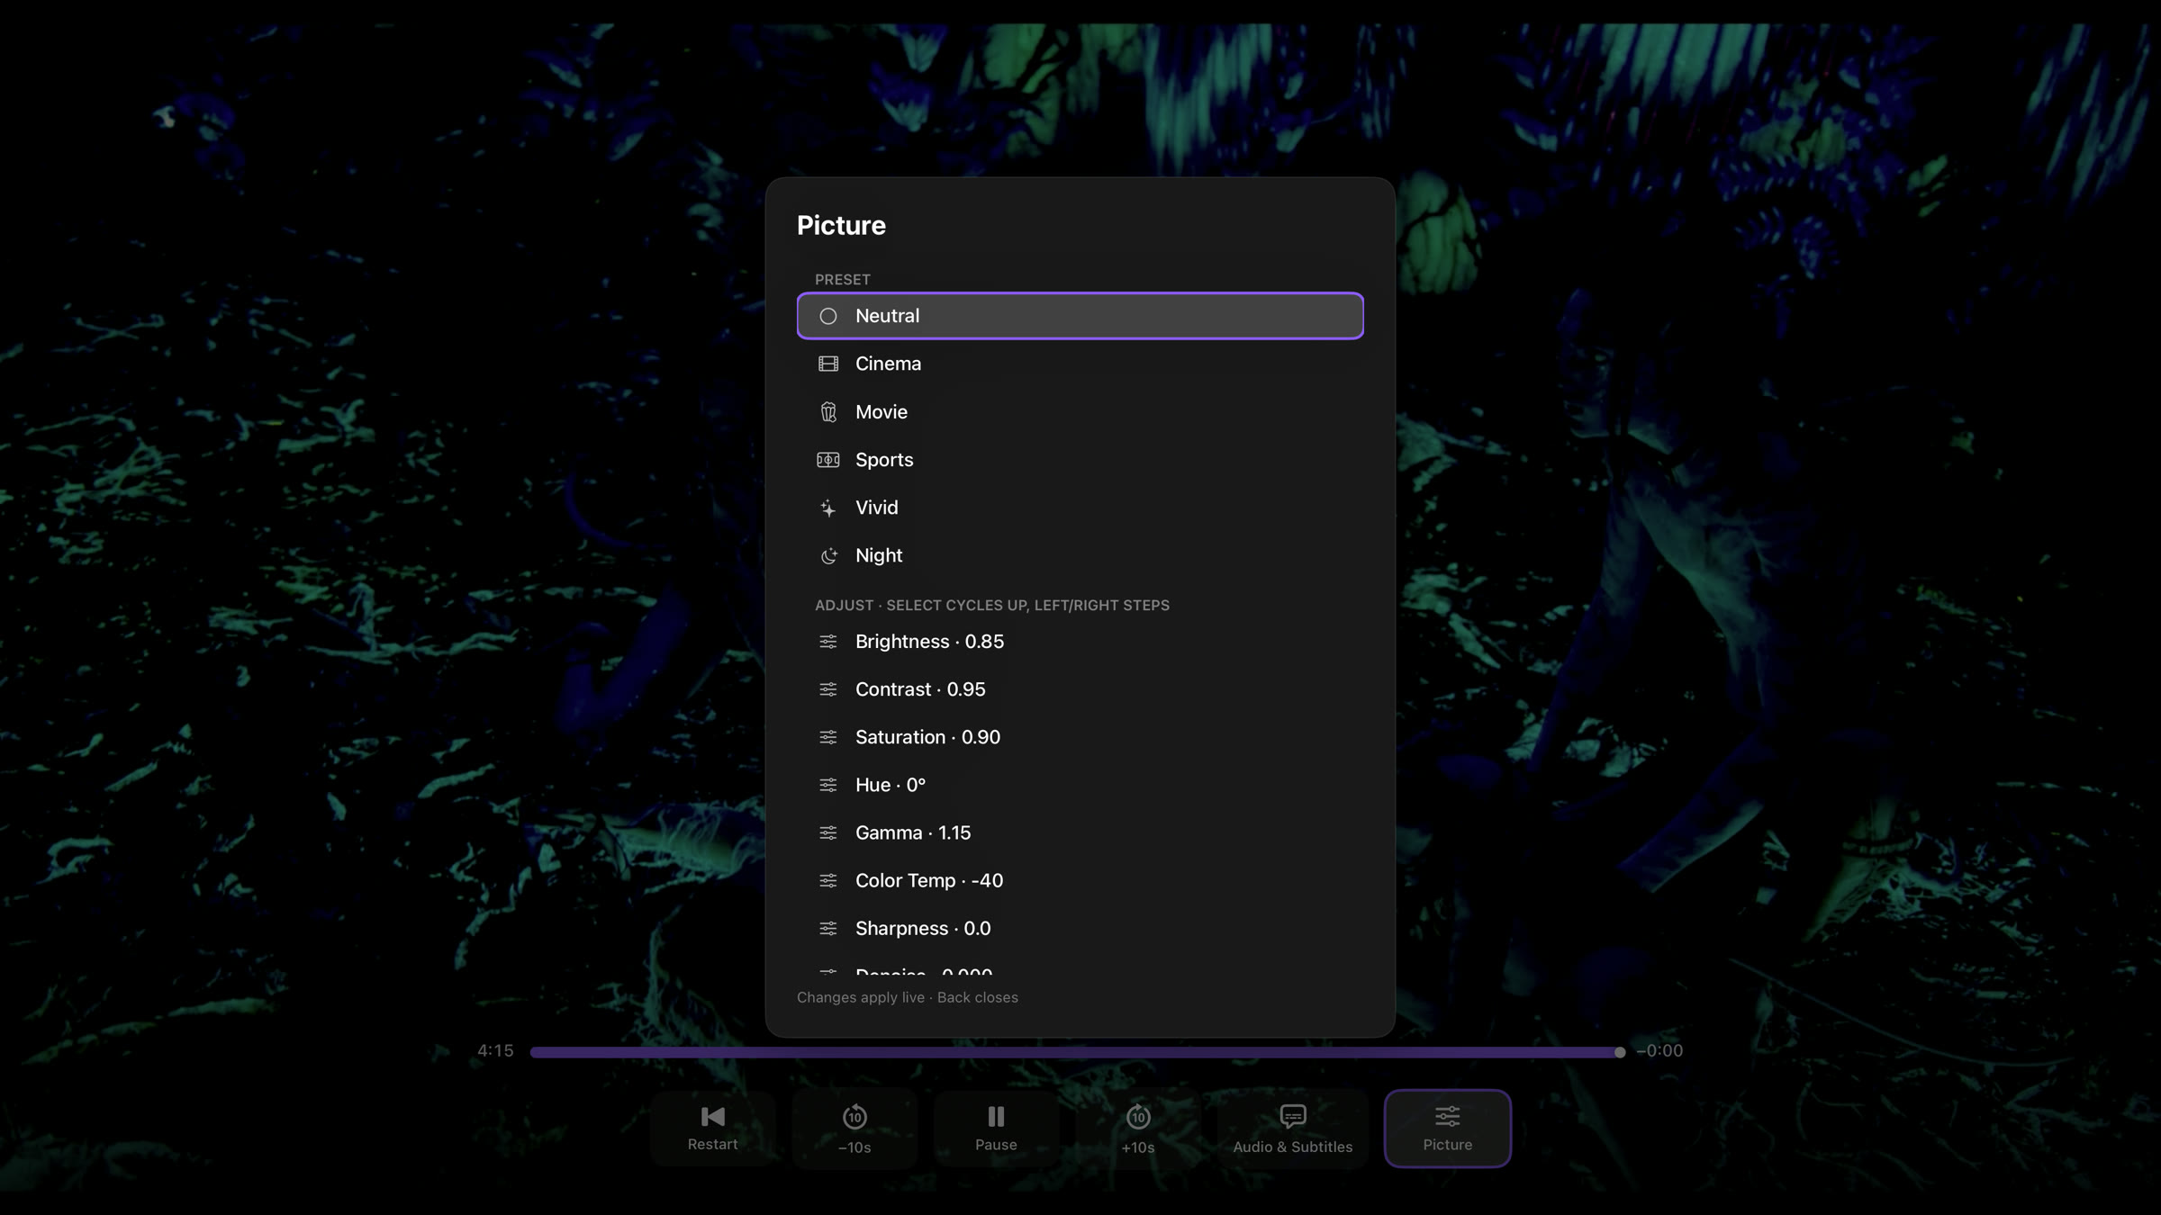Image resolution: width=2161 pixels, height=1215 pixels.
Task: Click the Hue slider icon
Action: pos(827,785)
